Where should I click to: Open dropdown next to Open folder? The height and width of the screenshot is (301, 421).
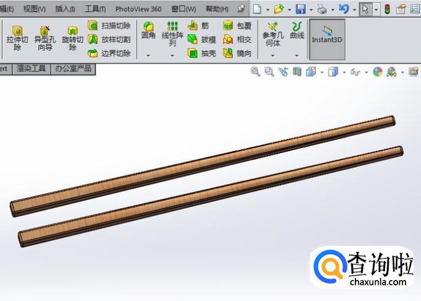click(290, 10)
